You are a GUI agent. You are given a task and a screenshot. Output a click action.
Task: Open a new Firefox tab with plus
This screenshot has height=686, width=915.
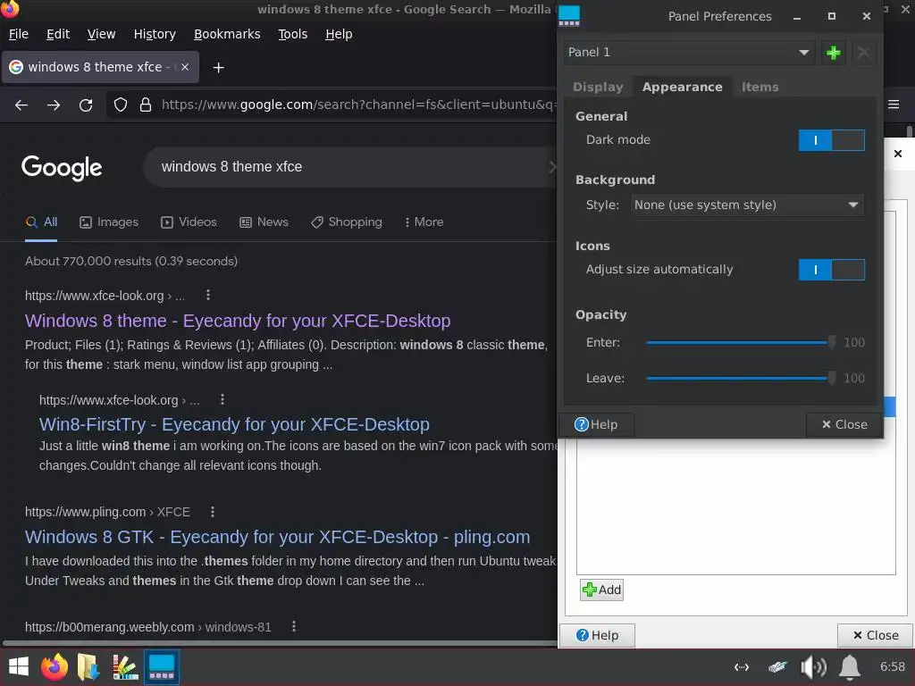click(x=218, y=68)
